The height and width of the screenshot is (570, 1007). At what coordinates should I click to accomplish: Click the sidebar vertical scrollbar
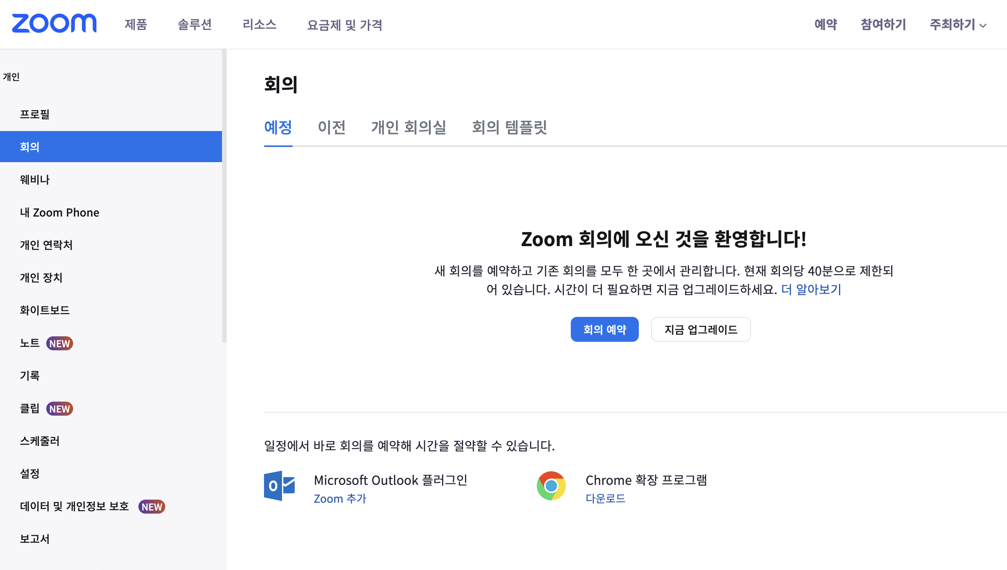(x=224, y=196)
